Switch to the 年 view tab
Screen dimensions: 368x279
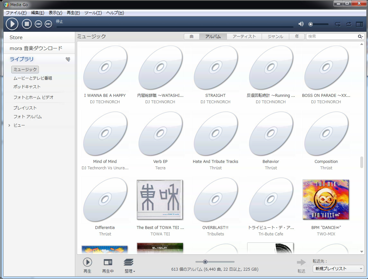point(297,36)
